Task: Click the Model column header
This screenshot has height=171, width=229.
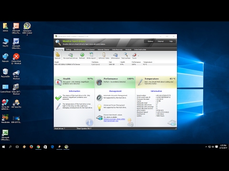Action: 73,62
